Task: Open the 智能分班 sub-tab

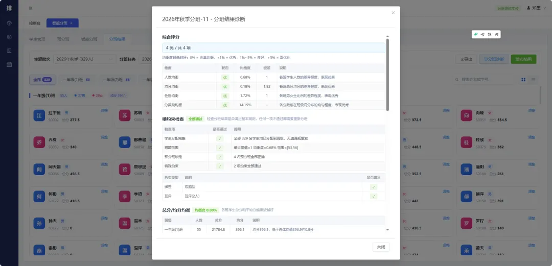Action: pyautogui.click(x=89, y=39)
